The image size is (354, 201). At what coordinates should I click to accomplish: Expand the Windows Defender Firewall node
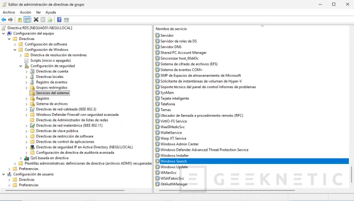click(26, 115)
